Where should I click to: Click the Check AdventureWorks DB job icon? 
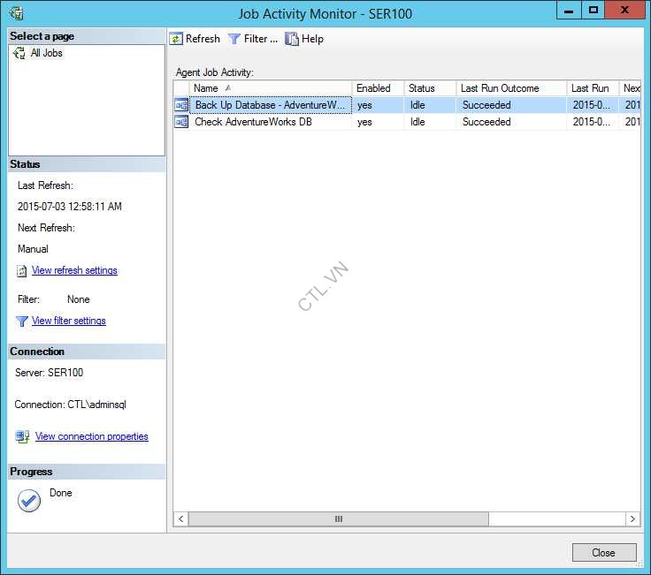pyautogui.click(x=181, y=122)
